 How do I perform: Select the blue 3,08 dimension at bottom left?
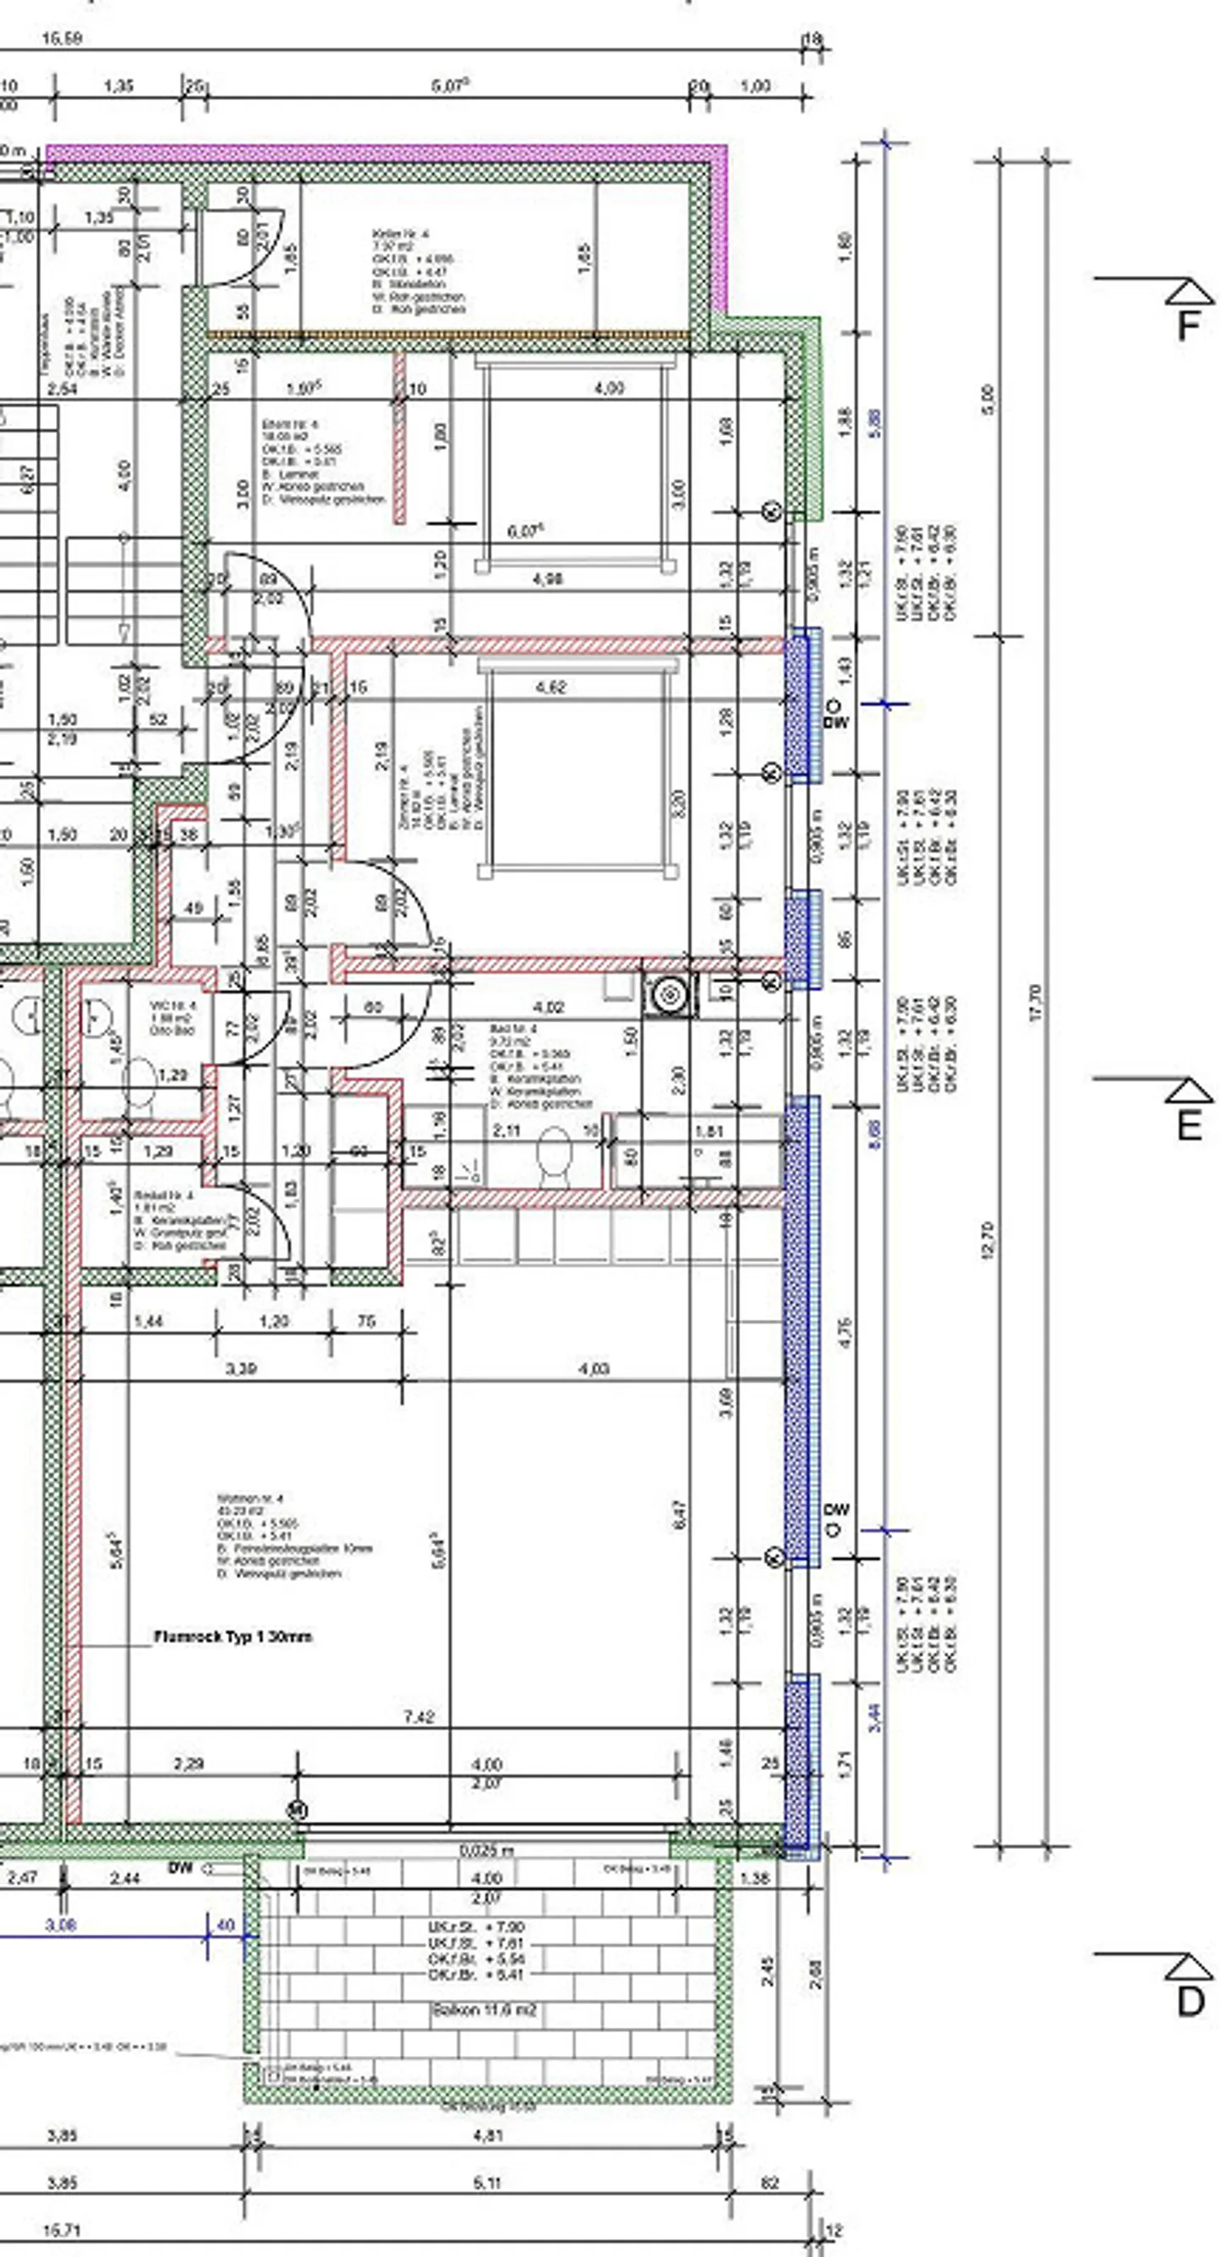click(x=59, y=1924)
